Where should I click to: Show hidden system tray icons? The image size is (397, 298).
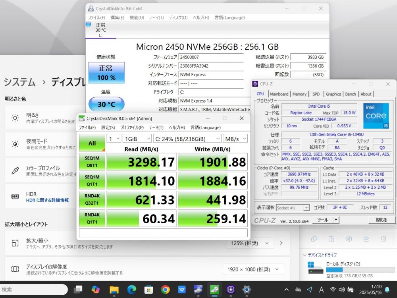pyautogui.click(x=286, y=289)
